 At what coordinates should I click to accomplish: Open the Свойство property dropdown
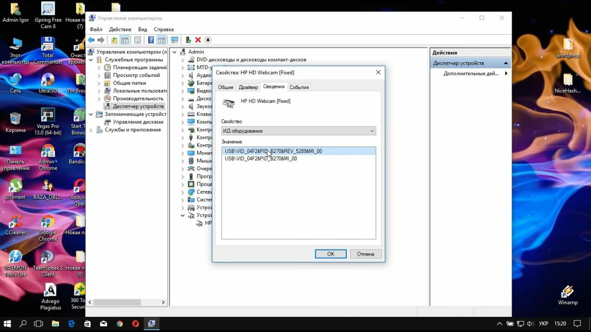[x=299, y=131]
